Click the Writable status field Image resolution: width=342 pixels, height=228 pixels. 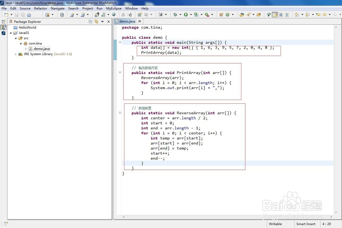(275, 224)
